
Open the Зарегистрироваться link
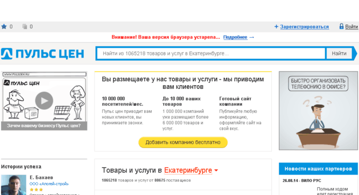304,27
